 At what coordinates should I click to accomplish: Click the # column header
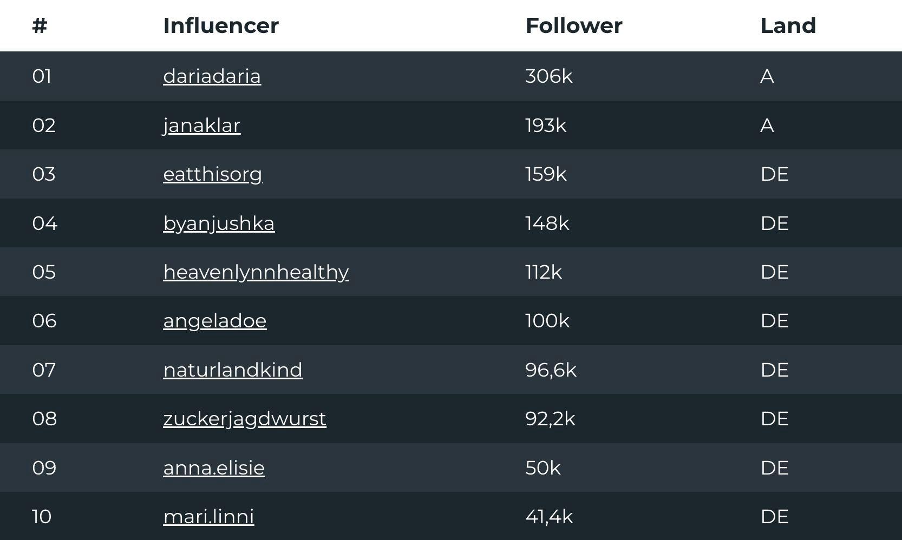[40, 25]
